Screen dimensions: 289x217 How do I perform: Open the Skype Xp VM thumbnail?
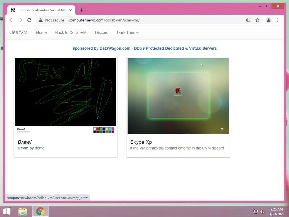coord(178,96)
